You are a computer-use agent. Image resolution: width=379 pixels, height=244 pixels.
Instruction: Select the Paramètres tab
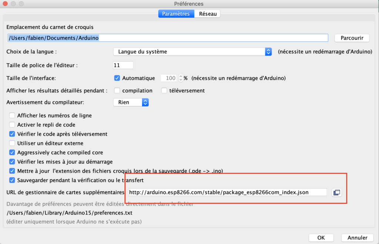(176, 14)
